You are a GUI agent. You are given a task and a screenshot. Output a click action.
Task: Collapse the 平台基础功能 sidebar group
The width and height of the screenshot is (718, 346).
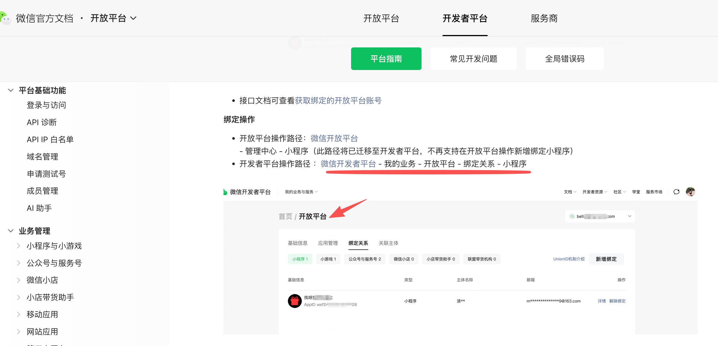click(11, 90)
